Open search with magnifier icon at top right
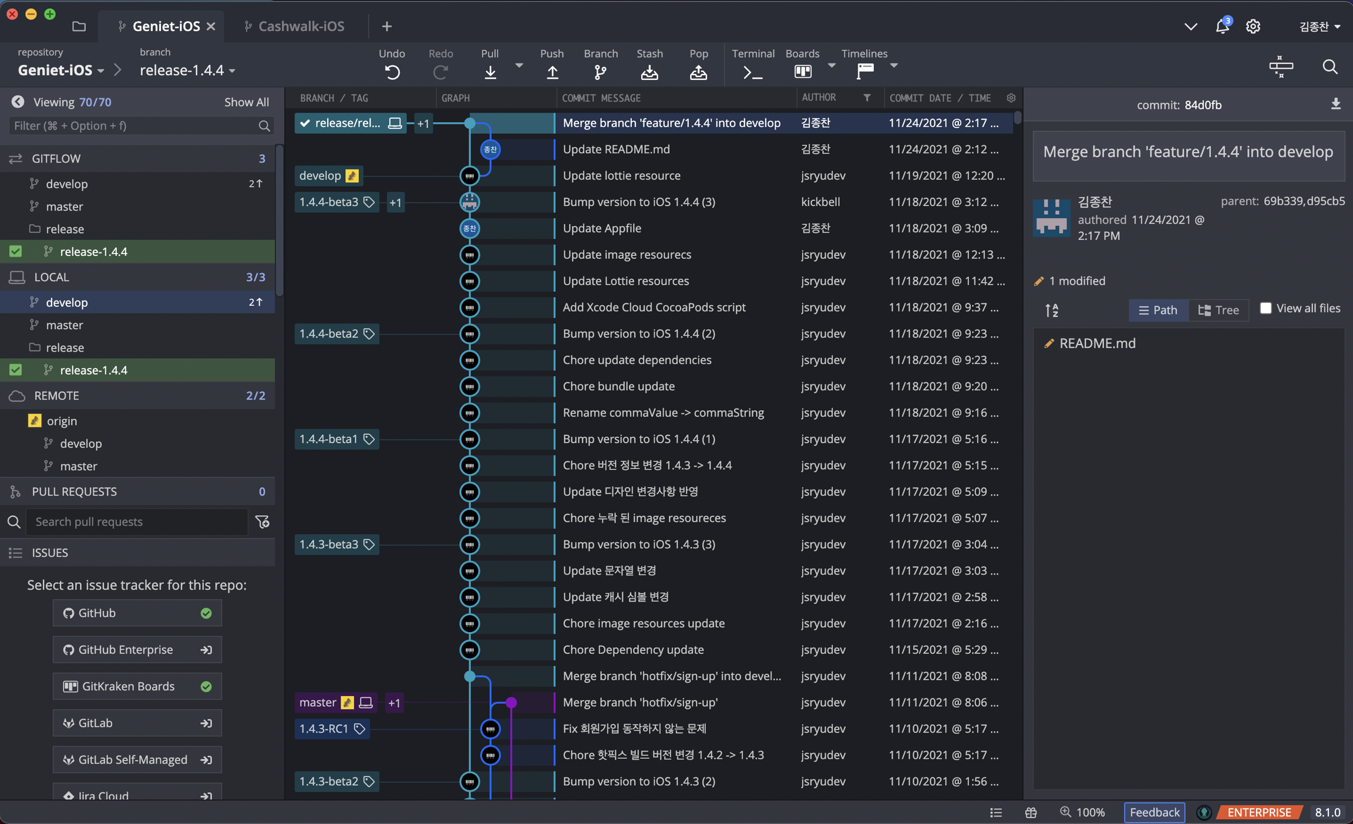 1330,67
